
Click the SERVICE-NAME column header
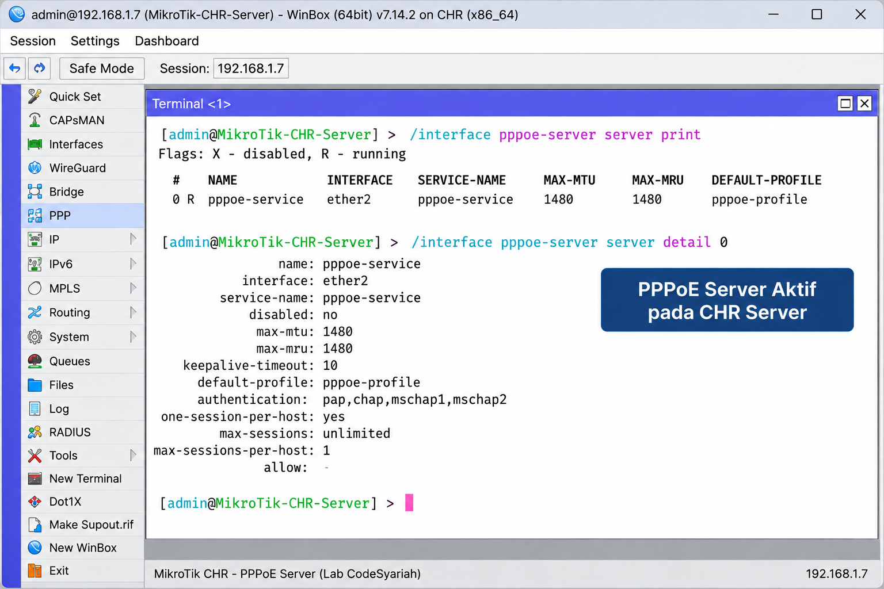(x=462, y=180)
